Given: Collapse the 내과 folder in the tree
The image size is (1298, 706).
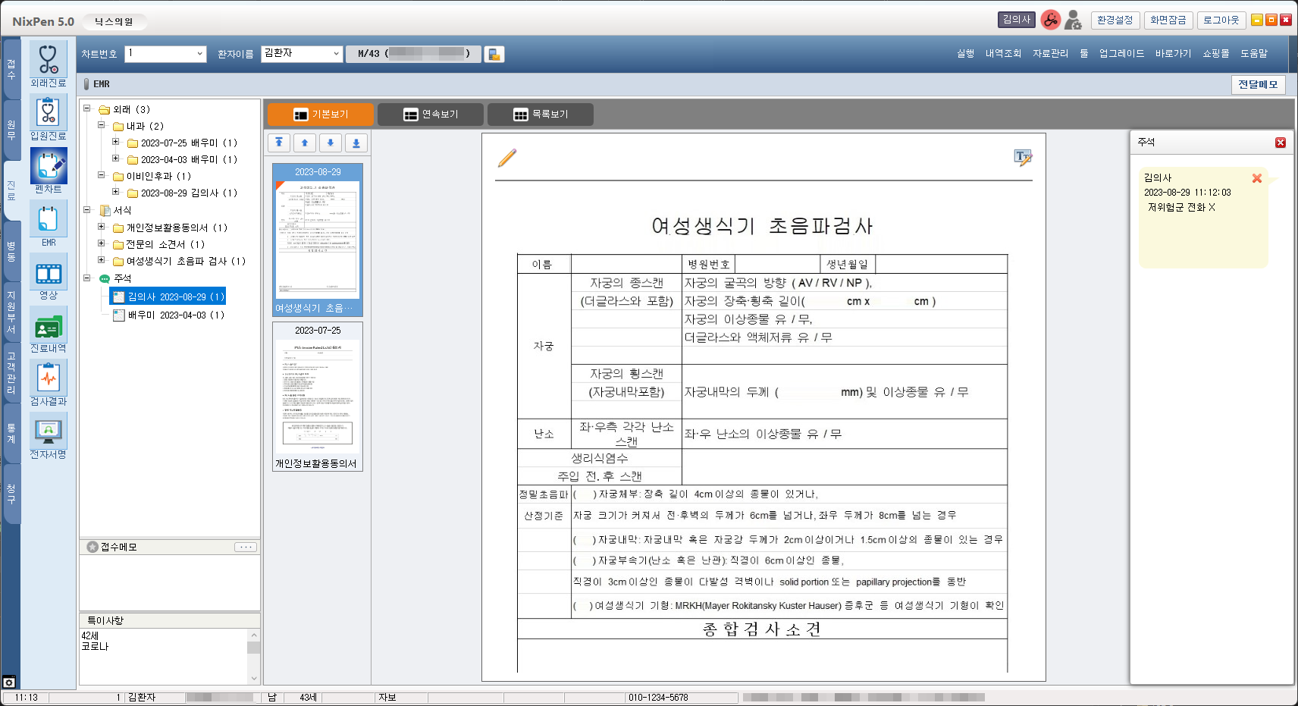Looking at the screenshot, I should tap(101, 125).
